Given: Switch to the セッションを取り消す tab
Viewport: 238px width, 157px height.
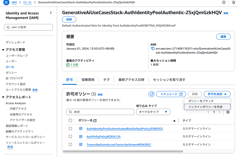Looking at the screenshot, I should [x=169, y=80].
